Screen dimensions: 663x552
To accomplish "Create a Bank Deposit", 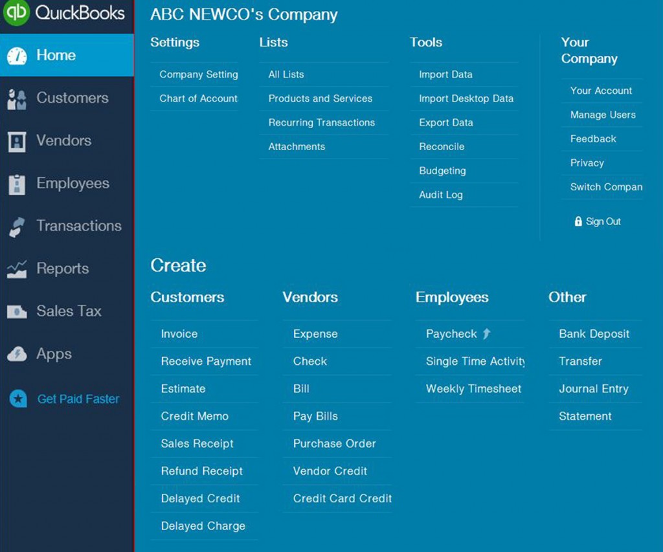I will pyautogui.click(x=594, y=334).
